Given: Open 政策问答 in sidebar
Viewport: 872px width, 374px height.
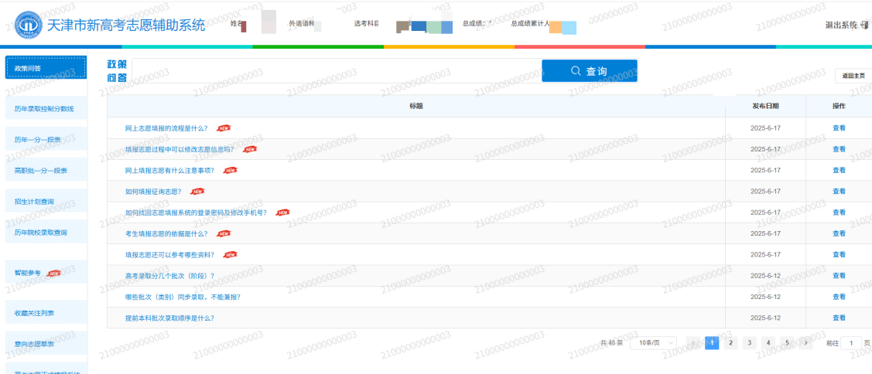Looking at the screenshot, I should (x=46, y=68).
